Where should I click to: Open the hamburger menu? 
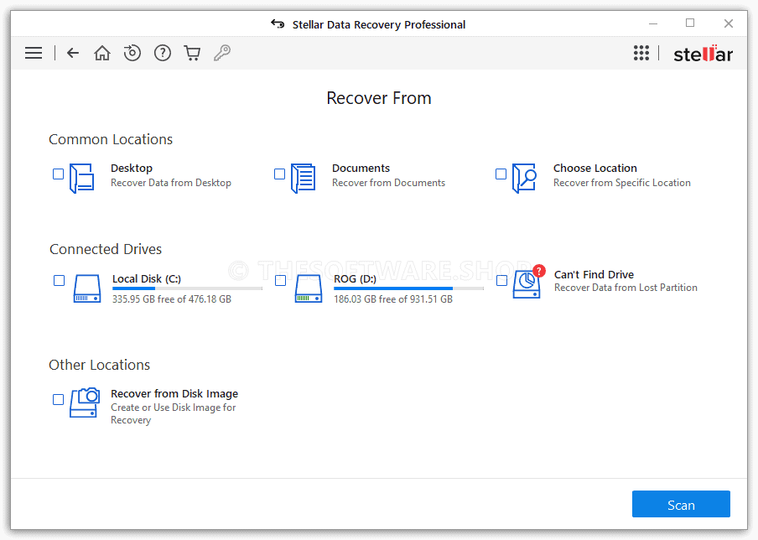click(x=34, y=53)
